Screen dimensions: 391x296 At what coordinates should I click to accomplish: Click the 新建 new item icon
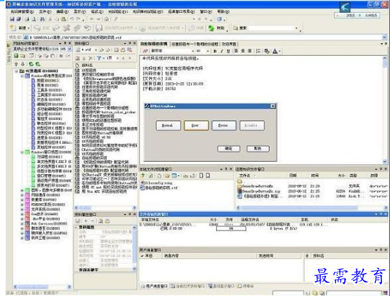click(x=13, y=28)
